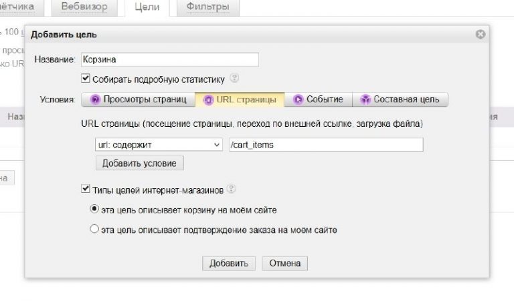Click the play icon on Событие tab
Viewport: 514px width, 301px height.
(x=298, y=99)
